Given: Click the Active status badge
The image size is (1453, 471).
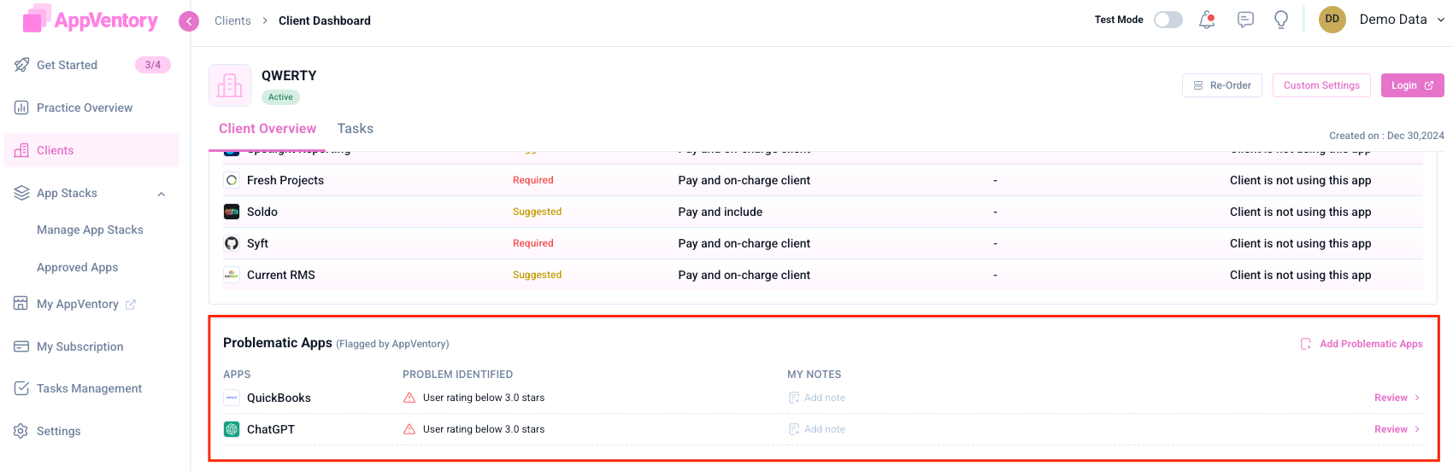Looking at the screenshot, I should click(280, 97).
